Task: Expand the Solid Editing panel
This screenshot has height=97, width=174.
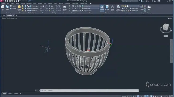Action: (32, 13)
